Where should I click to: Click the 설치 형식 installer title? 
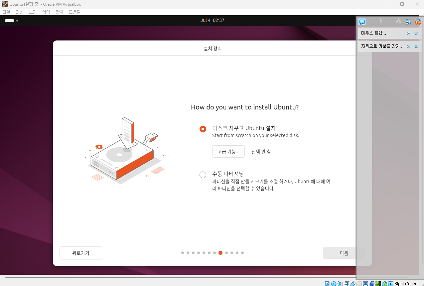(212, 48)
